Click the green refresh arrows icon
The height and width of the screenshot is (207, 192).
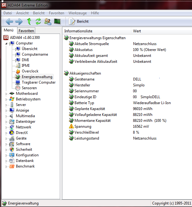38,21
